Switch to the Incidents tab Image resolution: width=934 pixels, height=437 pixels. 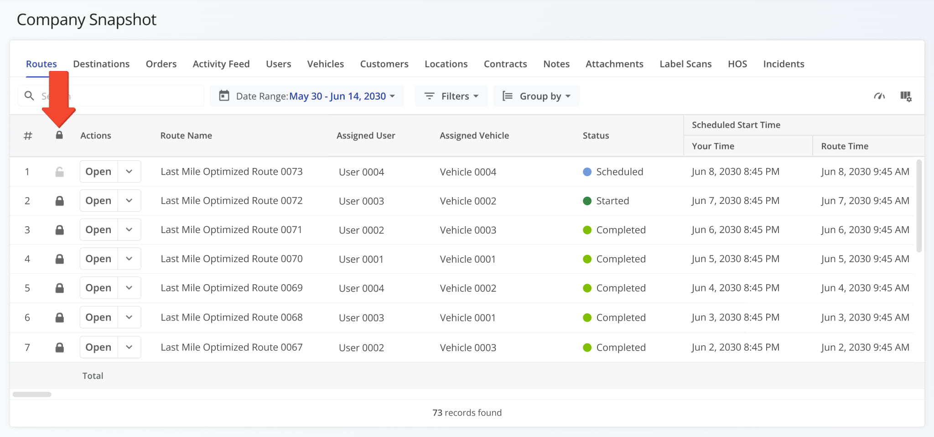tap(784, 64)
